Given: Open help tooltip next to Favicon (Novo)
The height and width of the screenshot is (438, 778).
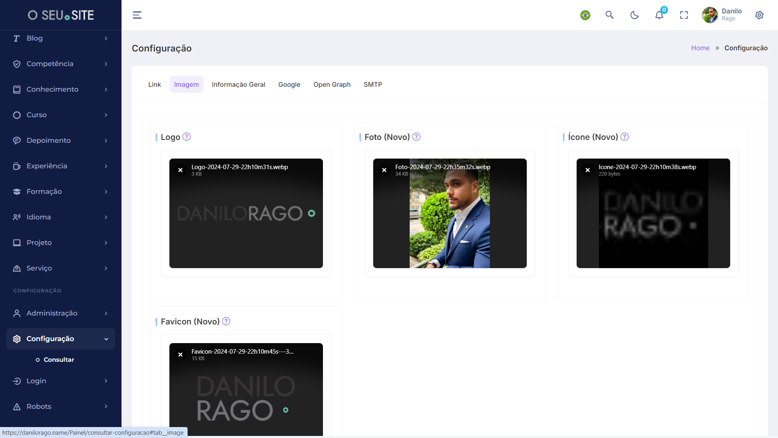Looking at the screenshot, I should (226, 321).
